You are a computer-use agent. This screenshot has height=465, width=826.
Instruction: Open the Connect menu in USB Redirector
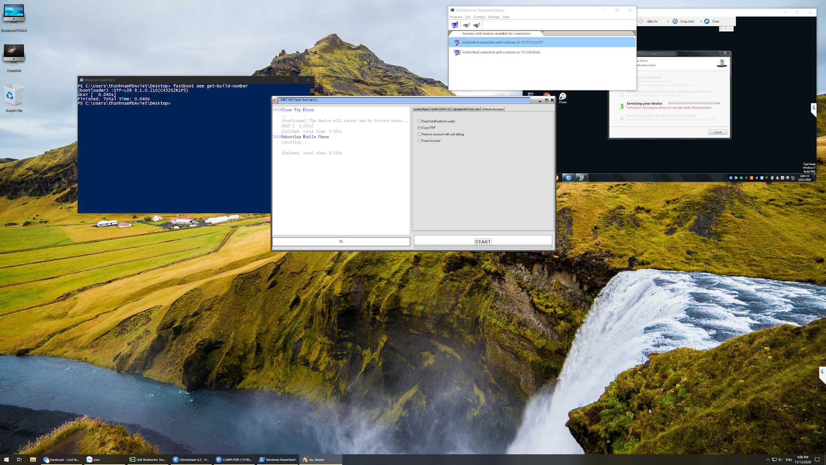[479, 17]
